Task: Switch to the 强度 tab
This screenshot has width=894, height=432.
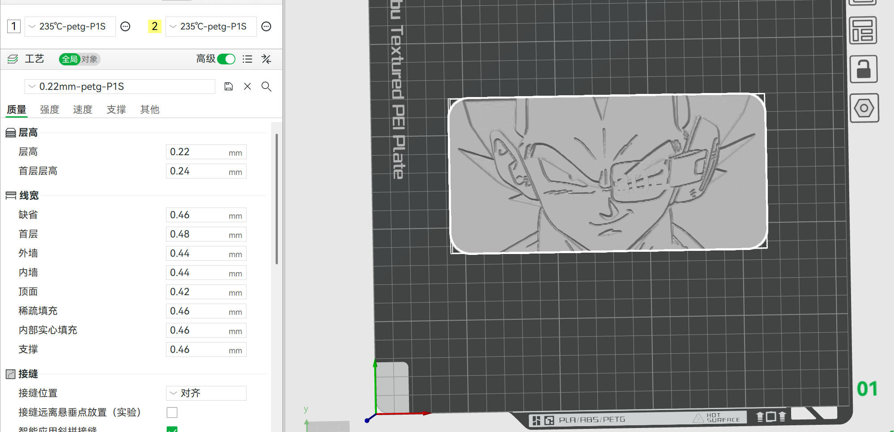Action: 49,110
